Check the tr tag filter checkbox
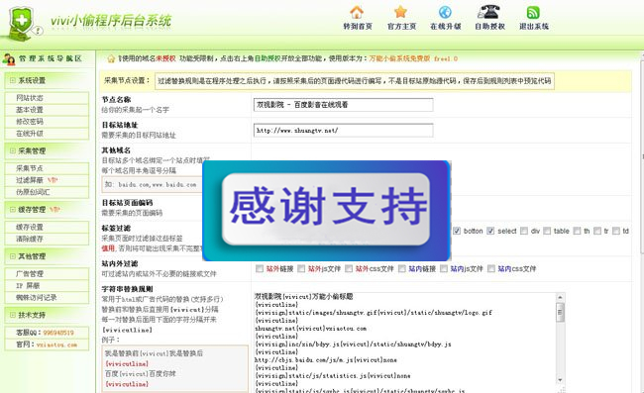This screenshot has height=393, width=644. pyautogui.click(x=597, y=231)
